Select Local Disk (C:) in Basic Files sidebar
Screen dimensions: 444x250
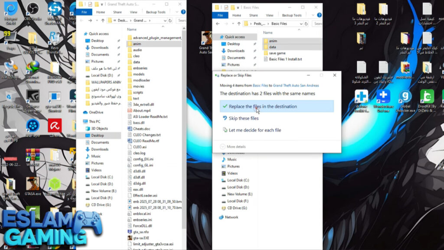click(x=238, y=180)
